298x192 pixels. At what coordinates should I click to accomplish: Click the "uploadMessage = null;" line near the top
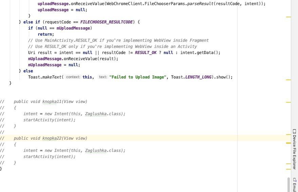click(x=62, y=10)
